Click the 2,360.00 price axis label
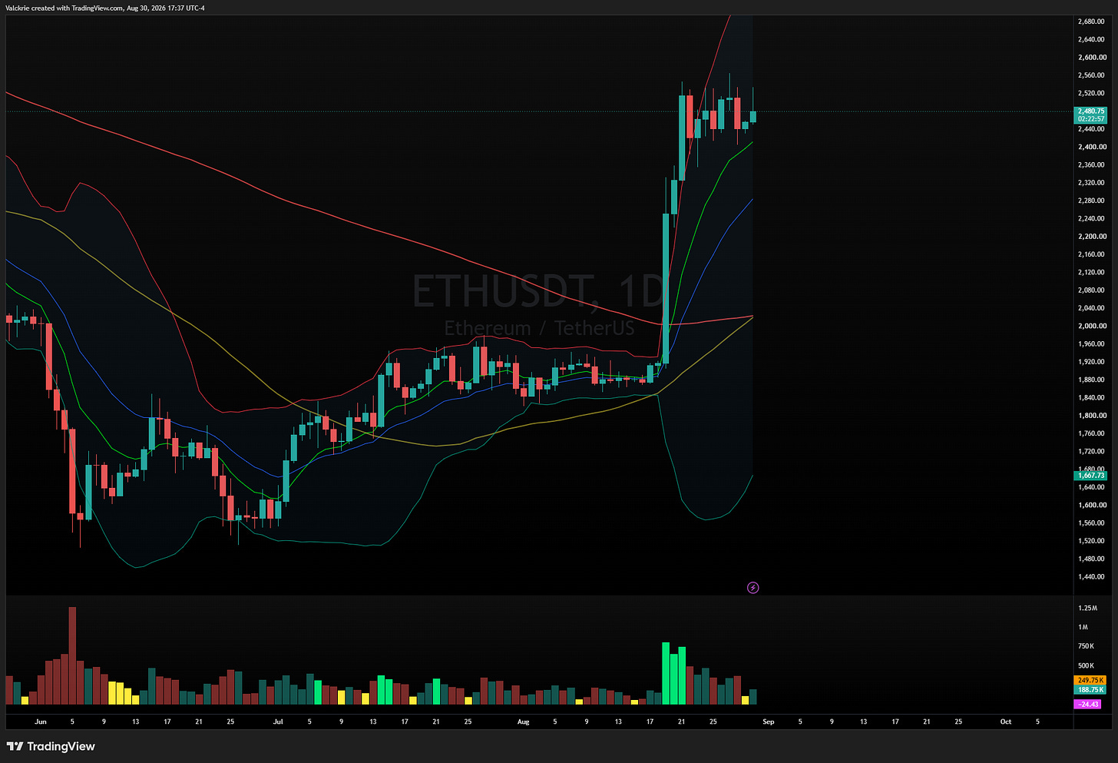Viewport: 1118px width, 763px height. (x=1091, y=165)
